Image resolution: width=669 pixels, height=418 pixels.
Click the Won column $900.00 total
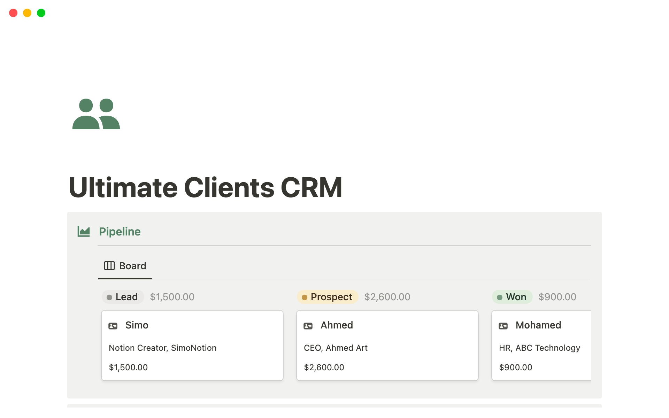557,297
